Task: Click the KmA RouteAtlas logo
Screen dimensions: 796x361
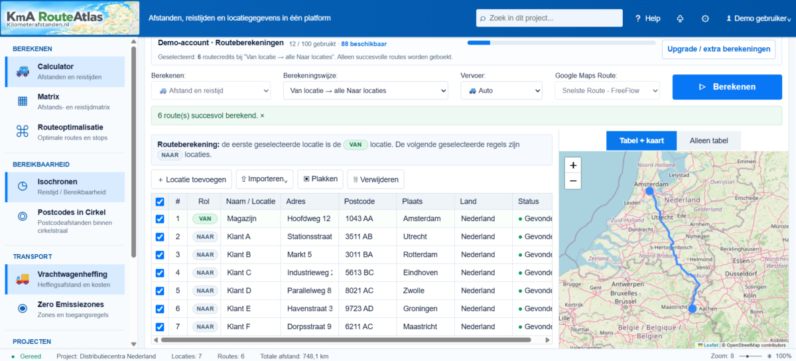Action: pyautogui.click(x=70, y=18)
